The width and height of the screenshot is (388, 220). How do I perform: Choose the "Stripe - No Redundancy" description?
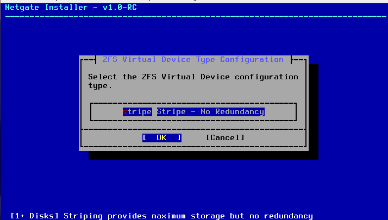[x=211, y=112]
